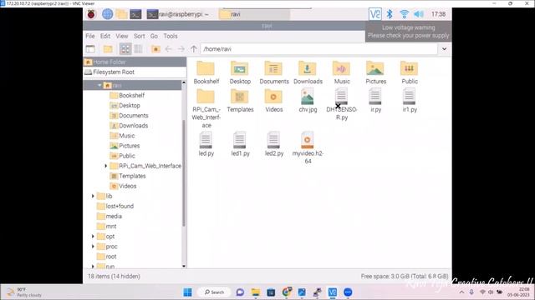Viewport: 535px width, 300px height.
Task: Open the VNC server tray icon
Action: pos(375,14)
